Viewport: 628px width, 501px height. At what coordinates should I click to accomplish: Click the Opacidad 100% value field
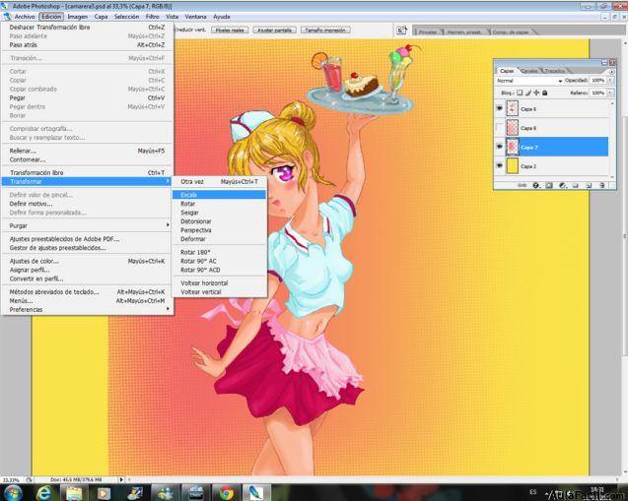point(598,81)
